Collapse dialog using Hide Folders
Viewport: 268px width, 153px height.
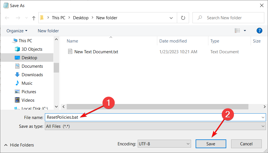(x=19, y=145)
